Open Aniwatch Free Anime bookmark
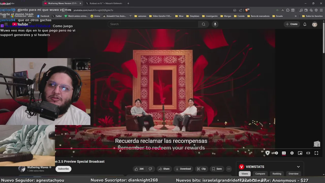Viewport: 325px width, 183px height. 114,16
